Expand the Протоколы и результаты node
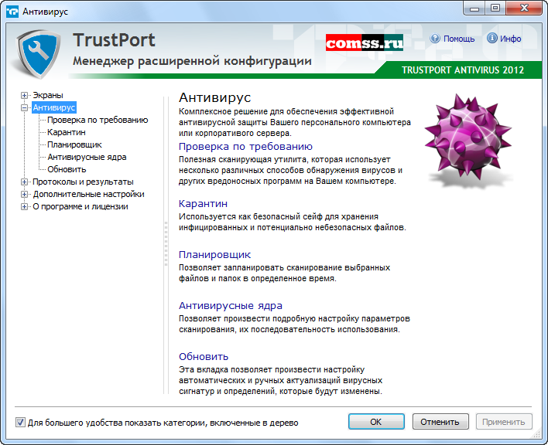The height and width of the screenshot is (445, 548). pyautogui.click(x=24, y=182)
